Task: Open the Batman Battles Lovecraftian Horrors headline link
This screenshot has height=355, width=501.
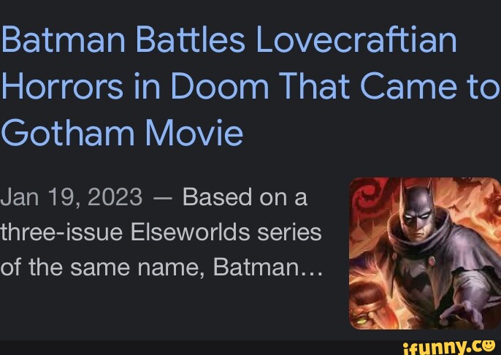Action: pyautogui.click(x=250, y=85)
